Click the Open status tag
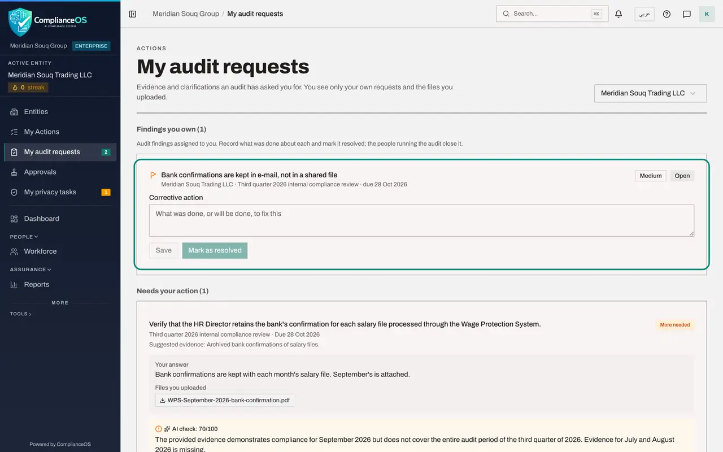723x452 pixels. [682, 176]
